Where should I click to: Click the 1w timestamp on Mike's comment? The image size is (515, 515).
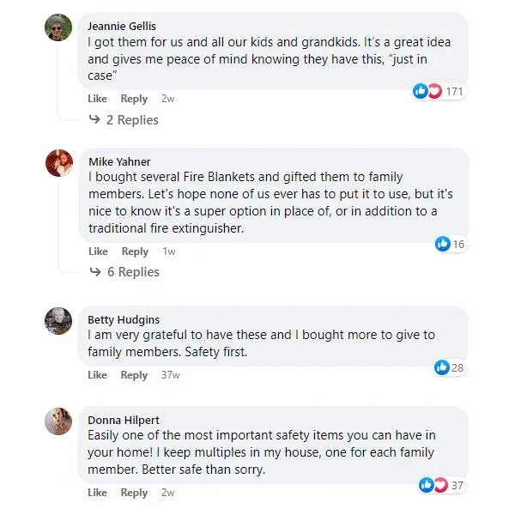pos(169,251)
